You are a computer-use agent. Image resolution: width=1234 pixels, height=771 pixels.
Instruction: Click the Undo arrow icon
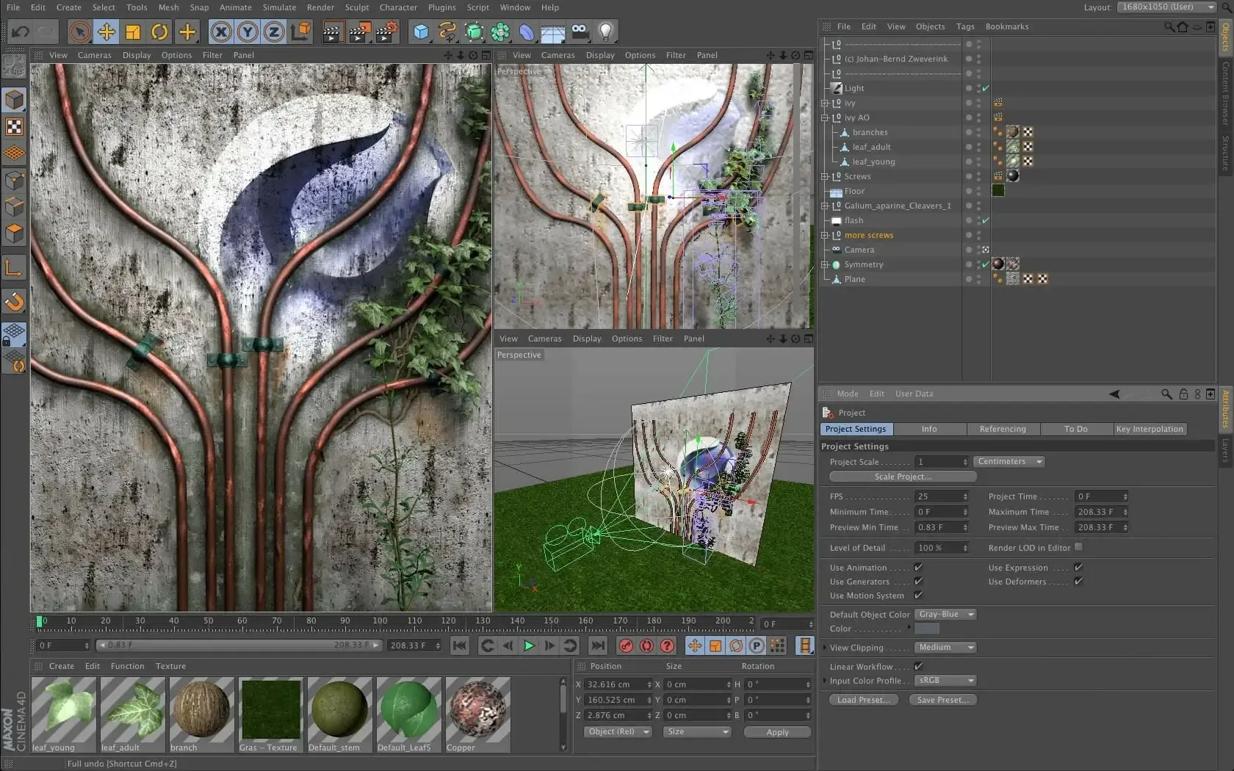(x=20, y=32)
